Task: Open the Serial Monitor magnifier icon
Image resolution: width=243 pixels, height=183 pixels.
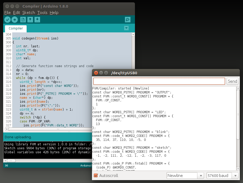Action: click(128, 20)
